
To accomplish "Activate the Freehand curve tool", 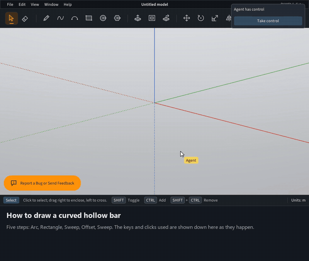I will 60,18.
